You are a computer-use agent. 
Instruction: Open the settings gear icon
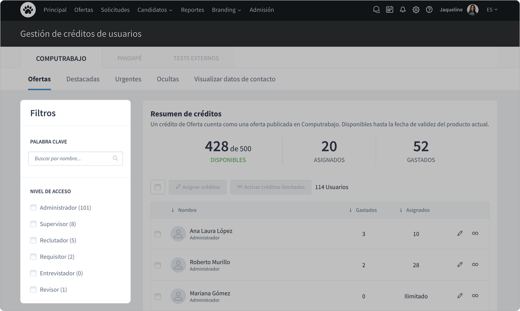click(x=416, y=9)
